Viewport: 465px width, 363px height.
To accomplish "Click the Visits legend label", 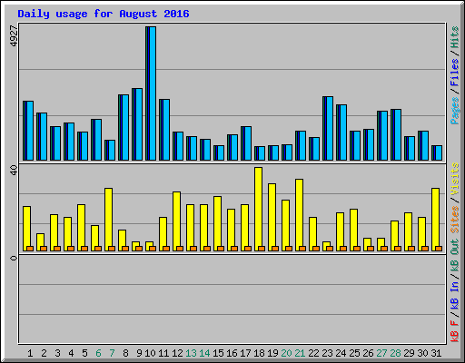I will pyautogui.click(x=455, y=180).
